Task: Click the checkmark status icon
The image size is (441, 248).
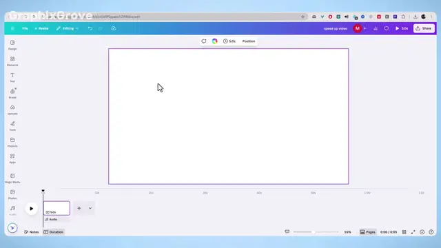Action: pos(422,232)
